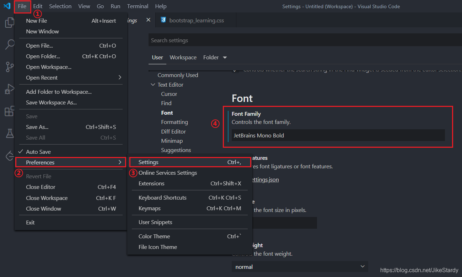
Task: Open Keyboard Shortcuts entry
Action: [x=190, y=197]
